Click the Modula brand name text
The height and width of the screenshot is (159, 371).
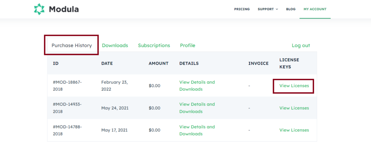point(64,9)
